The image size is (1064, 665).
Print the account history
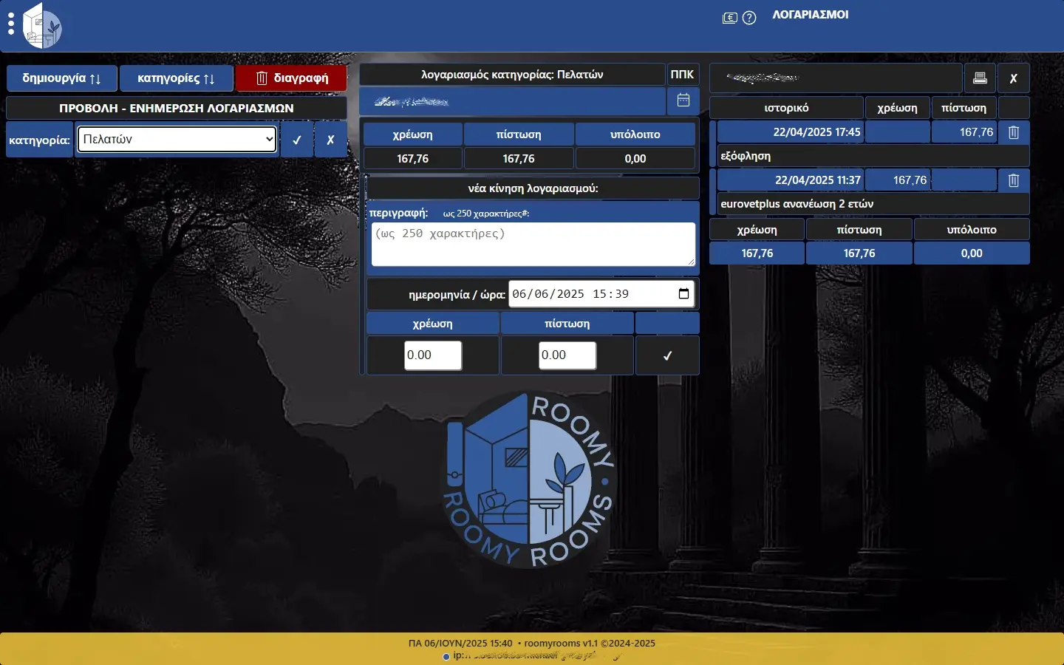981,78
